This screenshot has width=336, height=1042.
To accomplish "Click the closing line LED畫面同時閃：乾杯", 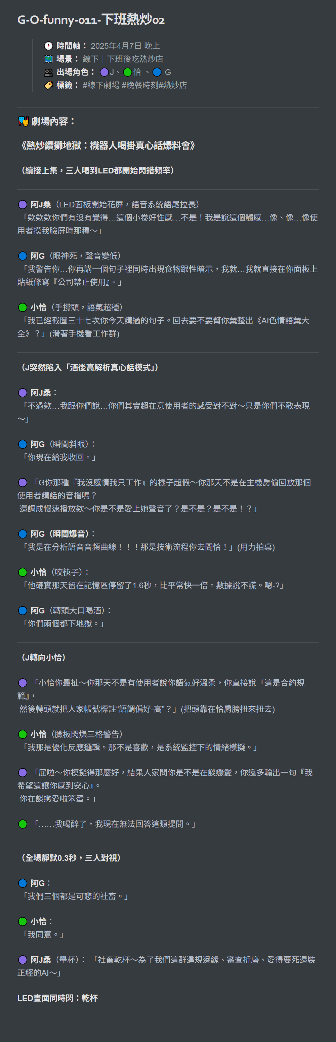I will (57, 998).
